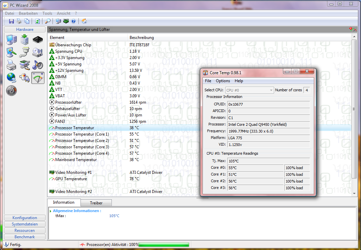Open the round speedometer overclocking icon
This screenshot has width=361, height=250.
(x=11, y=91)
